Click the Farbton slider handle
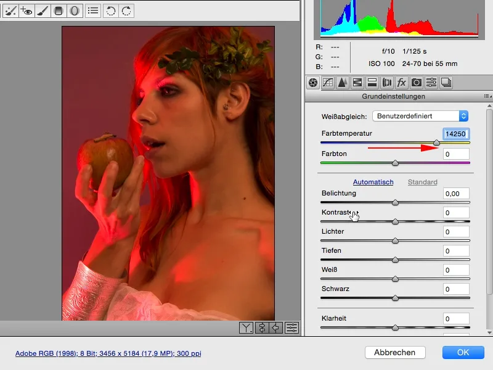Image resolution: width=493 pixels, height=370 pixels. pos(395,163)
